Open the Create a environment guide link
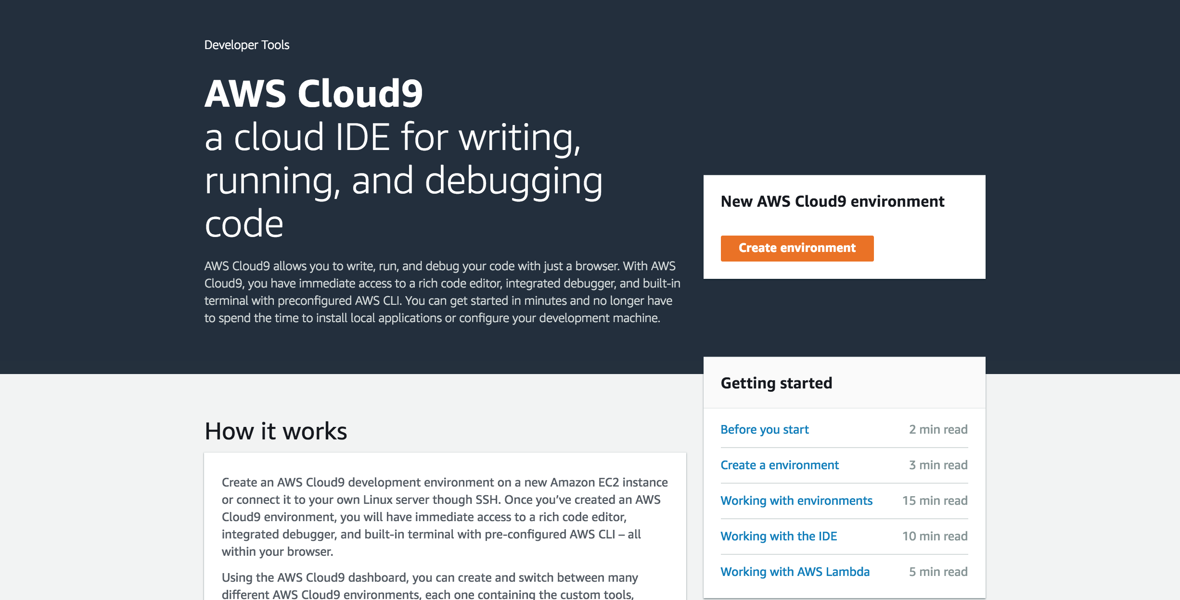 point(779,465)
